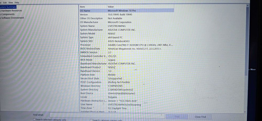Click the scrollbar up arrow
This screenshot has height=121, width=262.
(247, 6)
